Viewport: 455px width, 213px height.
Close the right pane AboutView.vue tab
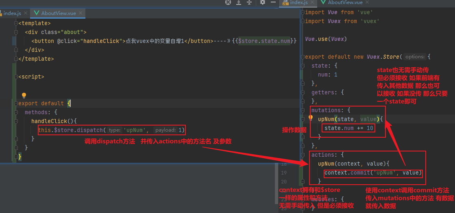367,2
